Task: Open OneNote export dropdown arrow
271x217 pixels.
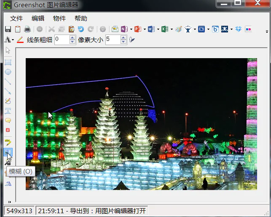Action: coord(131,29)
